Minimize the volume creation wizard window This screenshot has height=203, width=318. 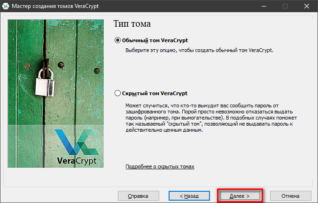[263, 6]
